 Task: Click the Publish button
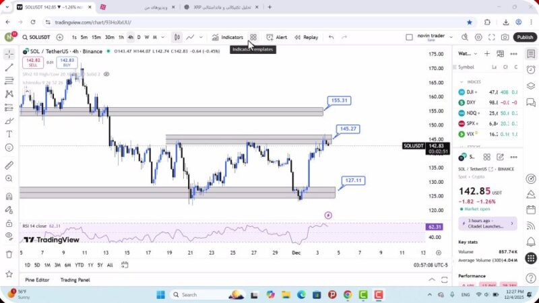[x=525, y=38]
